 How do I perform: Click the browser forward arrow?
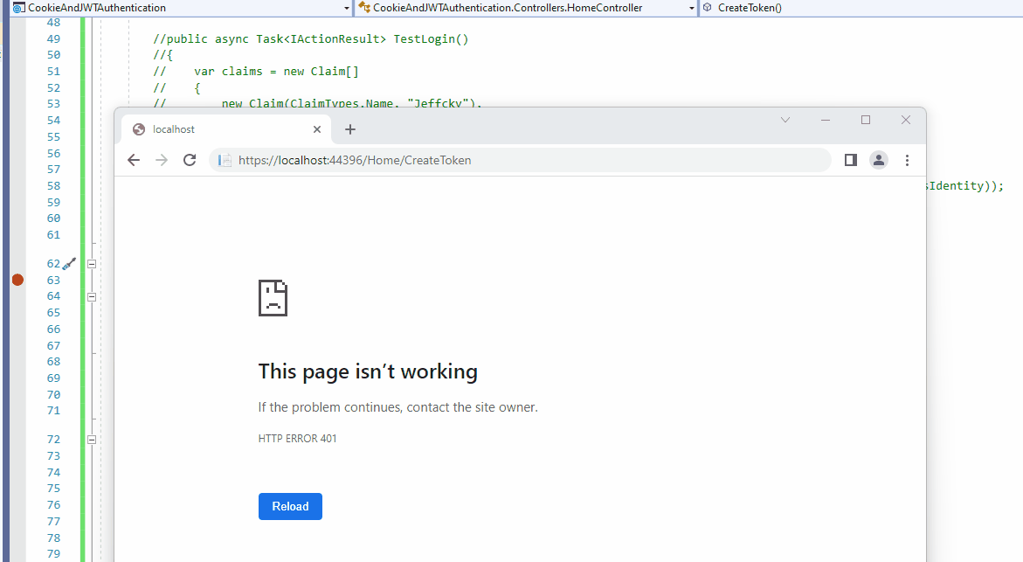[x=161, y=160]
